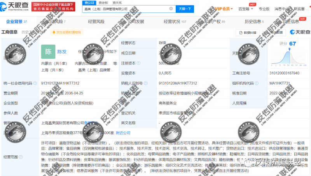Switch to the 司法风险 tab
This screenshot has height=176, width=311.
56,21
